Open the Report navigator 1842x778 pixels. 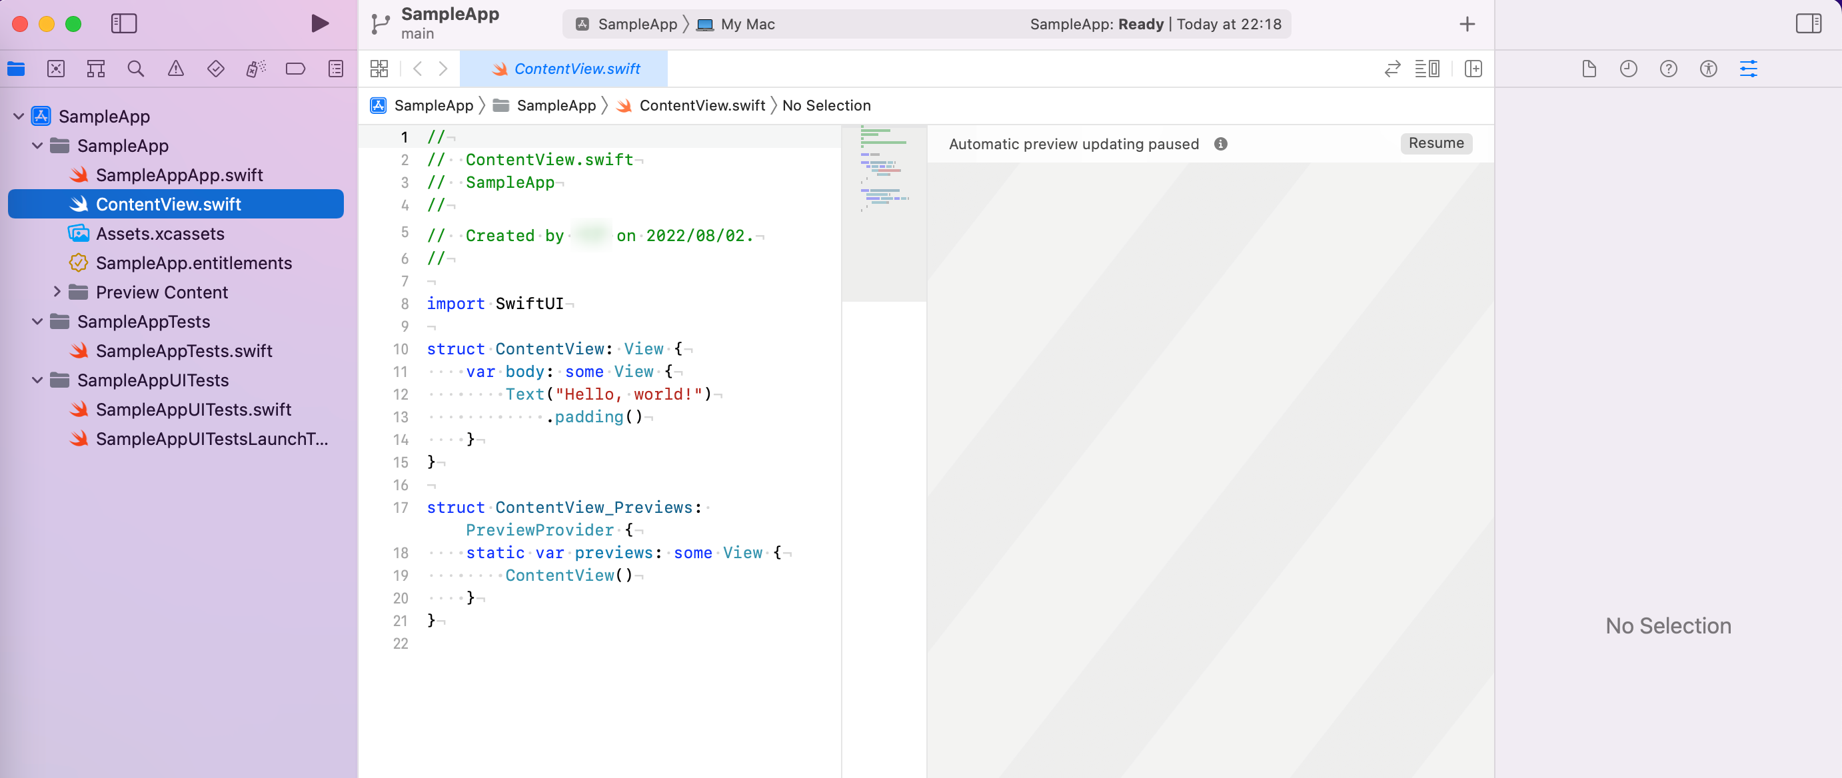pyautogui.click(x=335, y=69)
